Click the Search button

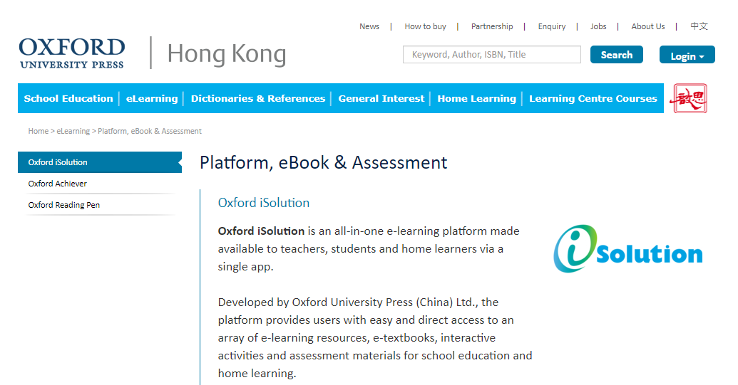click(x=616, y=55)
